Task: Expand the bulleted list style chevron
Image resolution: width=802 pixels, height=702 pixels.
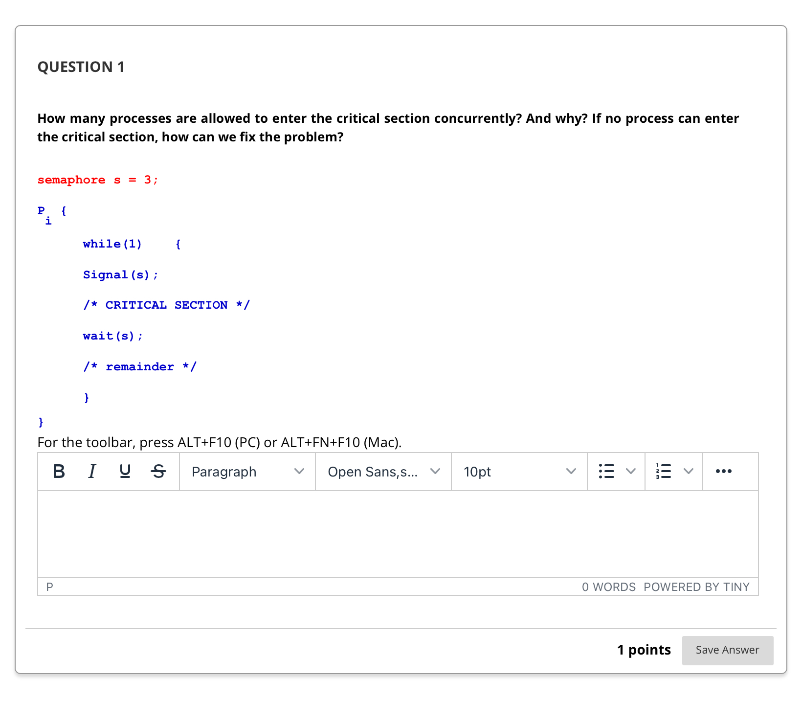Action: (x=631, y=471)
